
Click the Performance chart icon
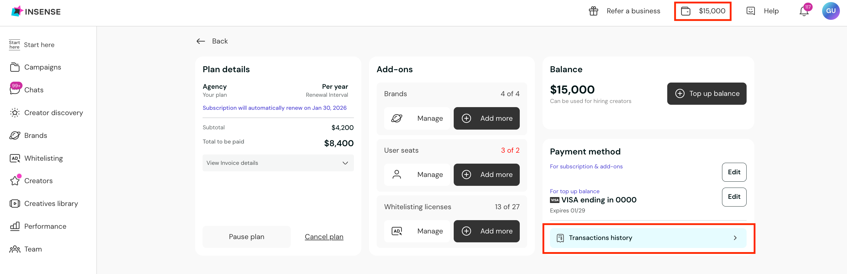(x=15, y=226)
